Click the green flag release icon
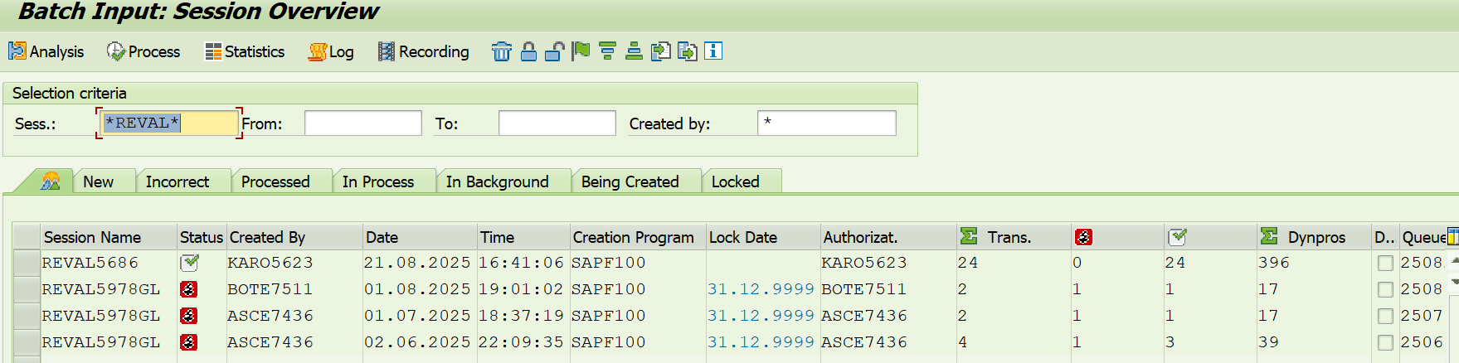 point(581,51)
